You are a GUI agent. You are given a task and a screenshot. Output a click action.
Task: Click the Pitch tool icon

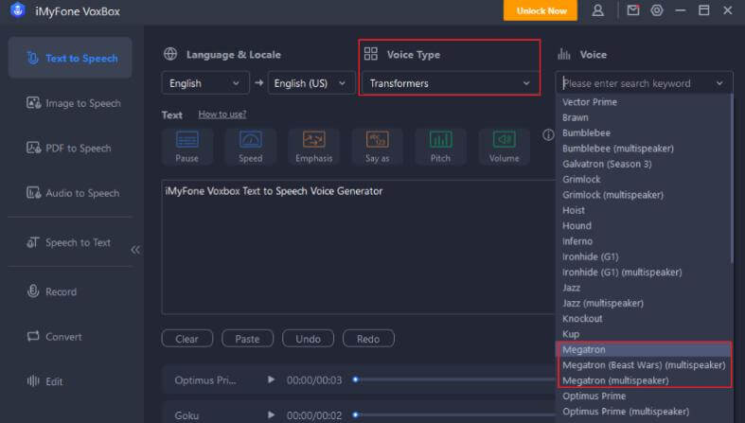440,147
